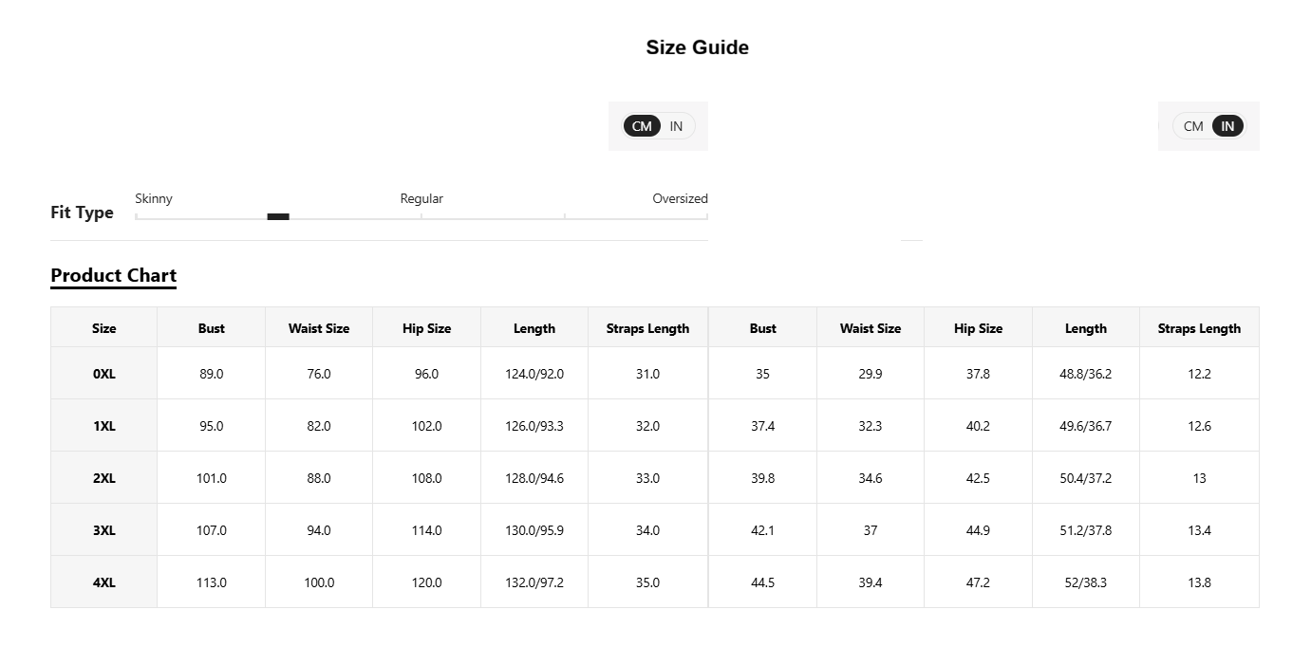
Task: Click the 126.0/93.3 length cell
Action: [x=534, y=426]
